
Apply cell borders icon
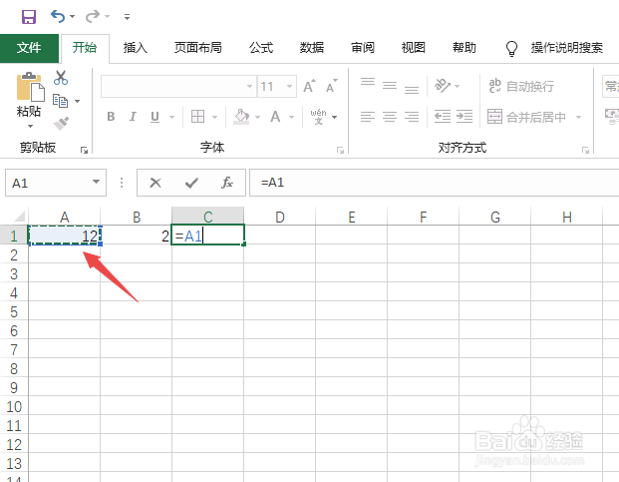(197, 117)
